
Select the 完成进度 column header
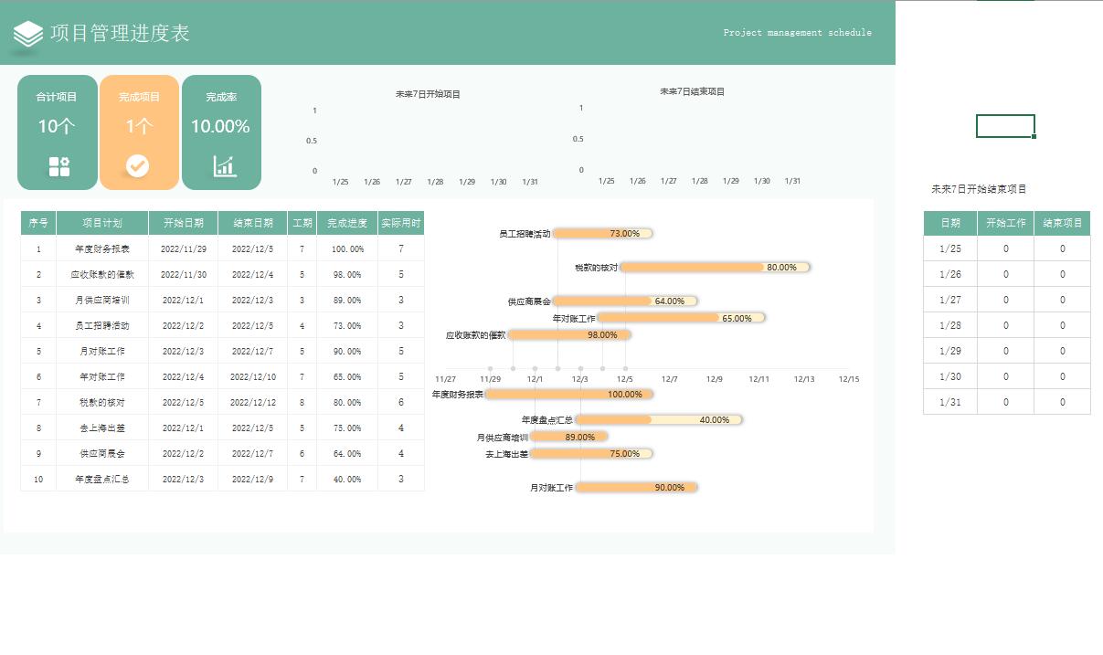coord(347,223)
